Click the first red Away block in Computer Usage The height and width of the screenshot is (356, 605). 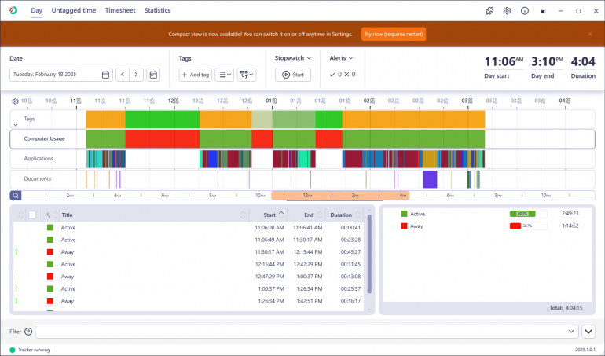pyautogui.click(x=162, y=139)
